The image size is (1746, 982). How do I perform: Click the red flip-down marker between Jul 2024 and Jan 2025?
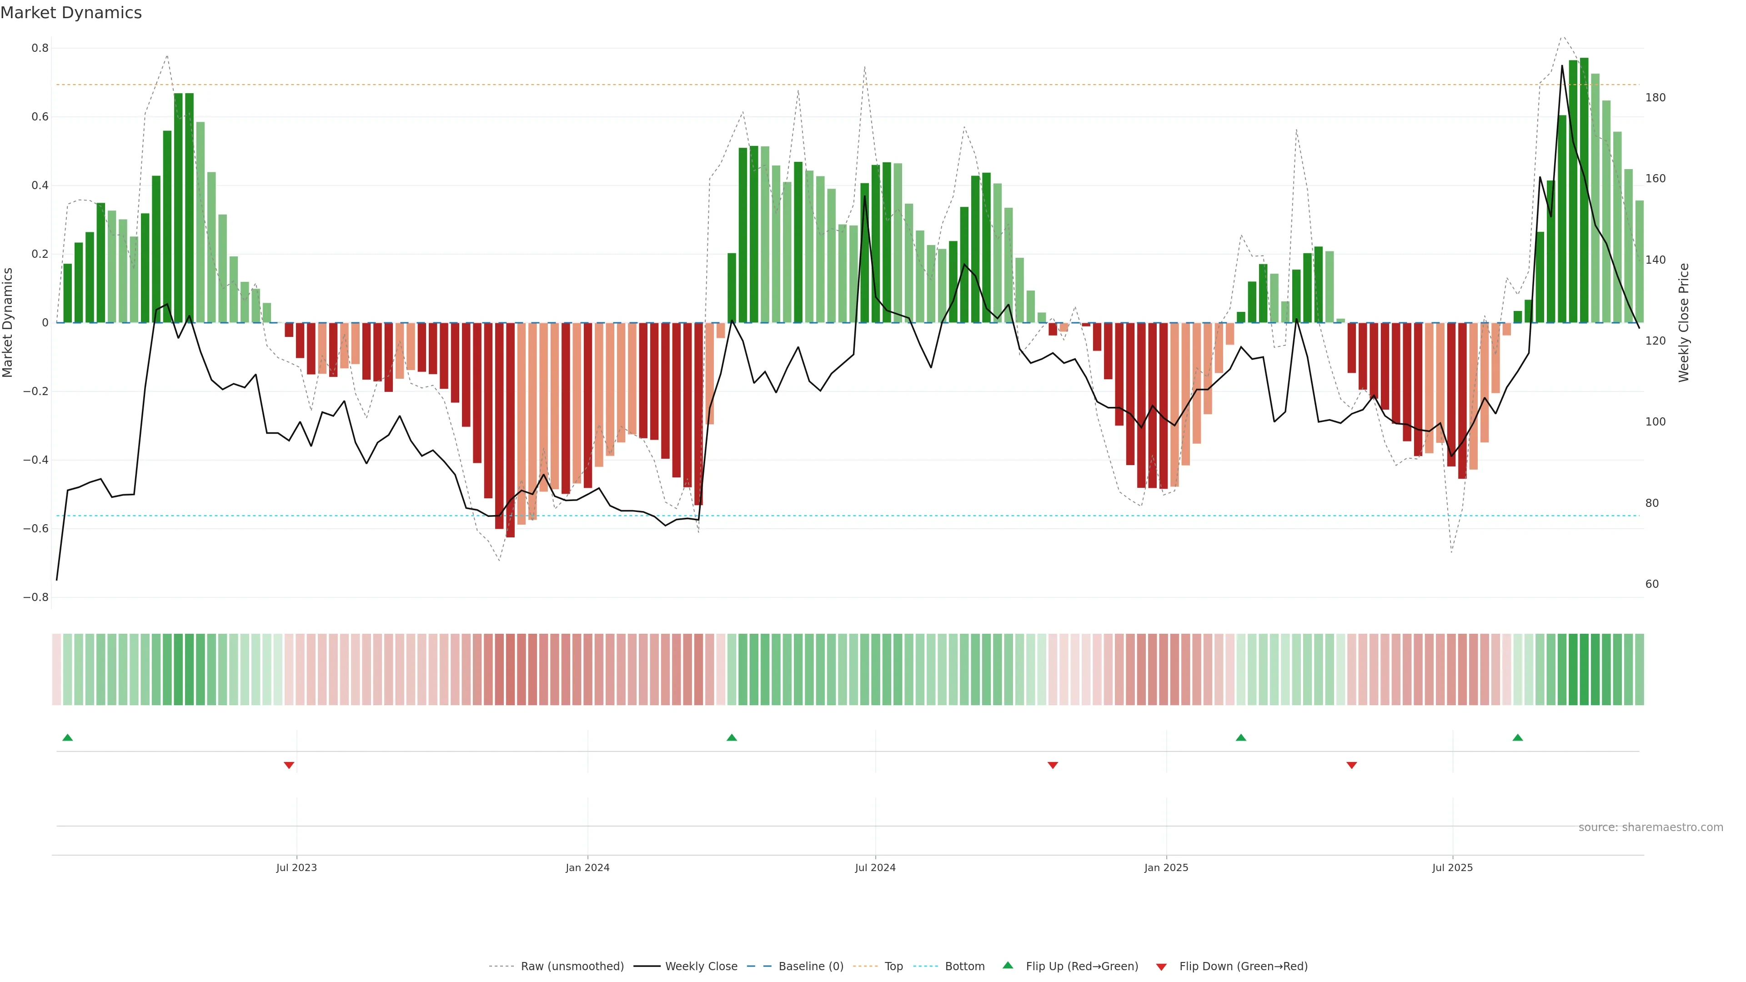[x=1053, y=765]
